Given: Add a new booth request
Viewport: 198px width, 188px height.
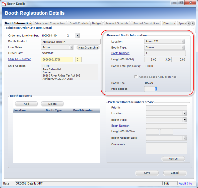Looking at the screenshot, I should pos(26,104).
